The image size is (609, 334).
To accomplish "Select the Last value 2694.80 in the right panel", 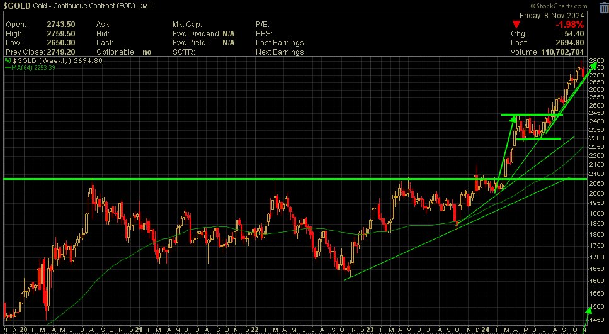I will tap(570, 43).
